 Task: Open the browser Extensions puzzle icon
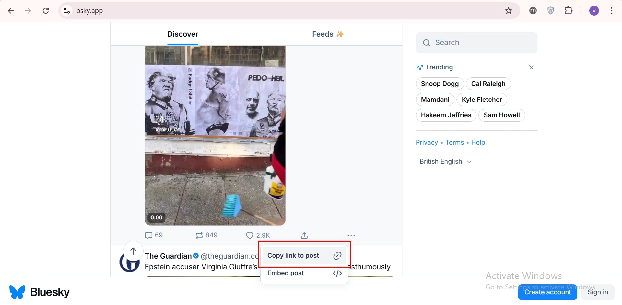point(568,11)
